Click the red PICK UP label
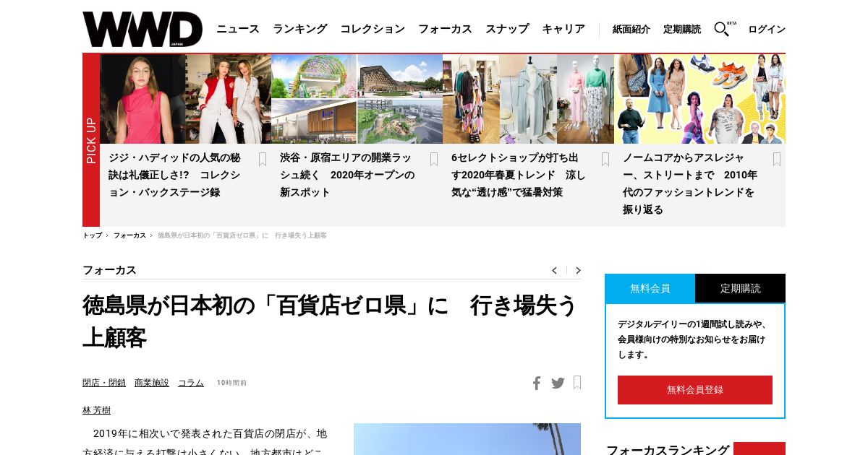The image size is (868, 455). pos(91,140)
